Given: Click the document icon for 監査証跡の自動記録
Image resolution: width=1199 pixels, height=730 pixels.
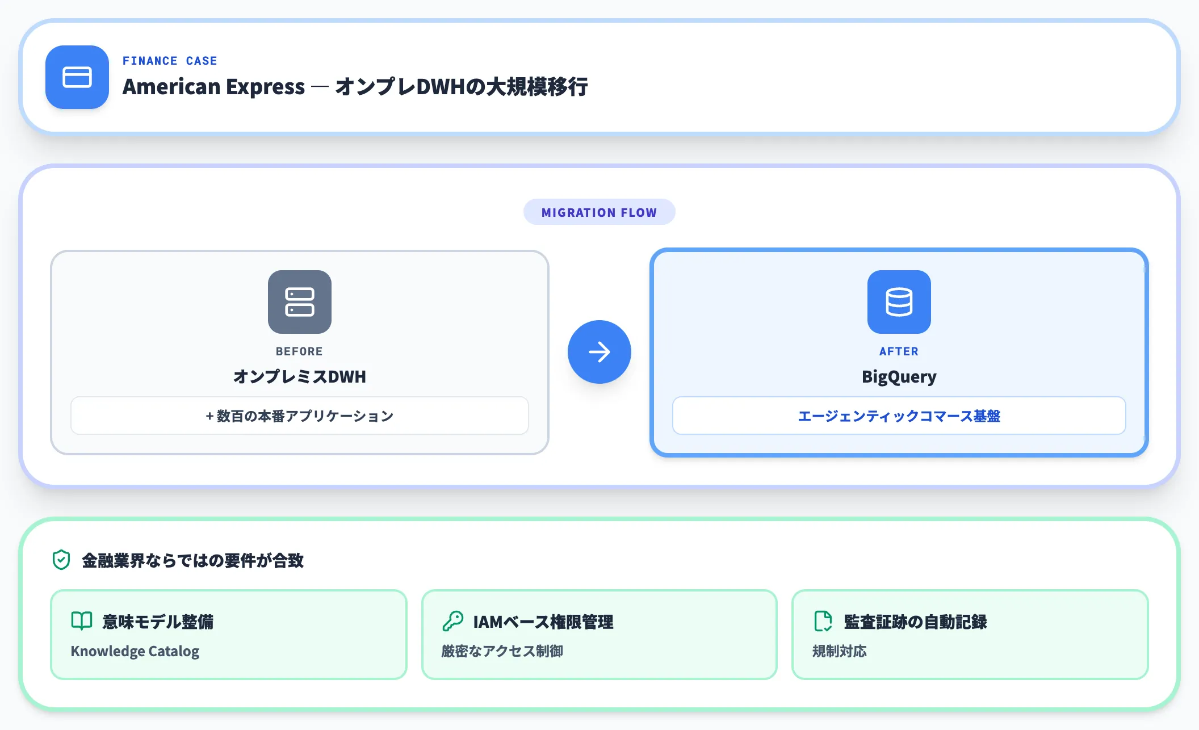Looking at the screenshot, I should (823, 621).
